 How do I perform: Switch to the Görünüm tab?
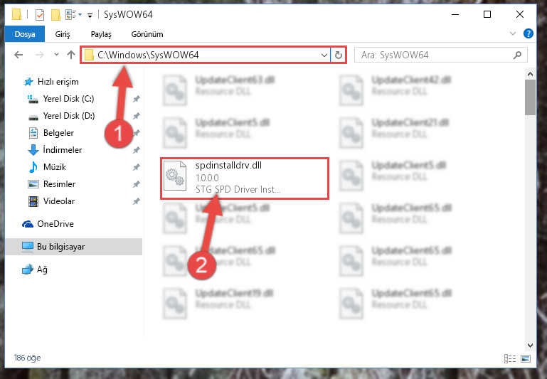[147, 34]
